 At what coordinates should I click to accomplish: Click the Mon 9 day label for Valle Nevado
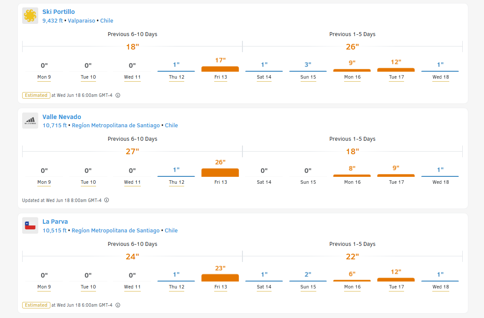[44, 182]
